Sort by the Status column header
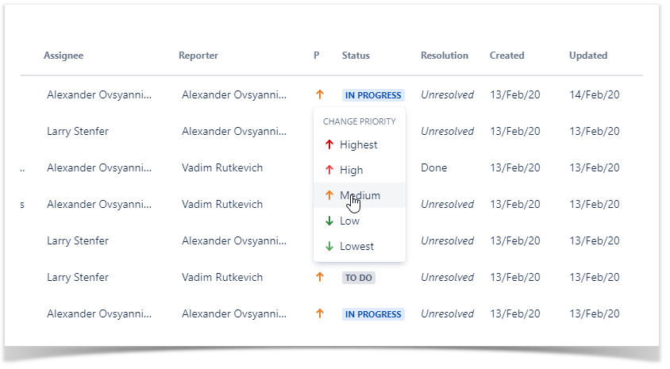Screen dimensions: 670x369 (356, 56)
